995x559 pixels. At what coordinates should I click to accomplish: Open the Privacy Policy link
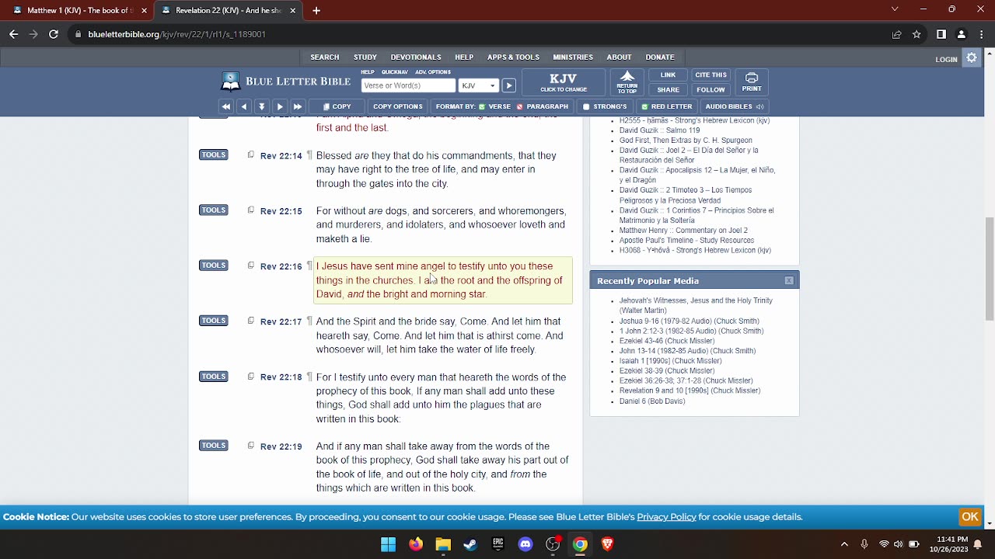[x=666, y=517]
